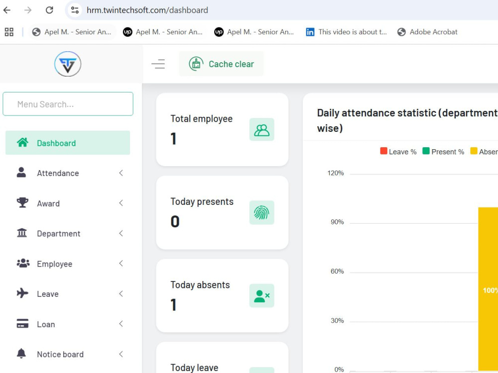Toggle sidebar with hamburger menu icon

pyautogui.click(x=158, y=64)
